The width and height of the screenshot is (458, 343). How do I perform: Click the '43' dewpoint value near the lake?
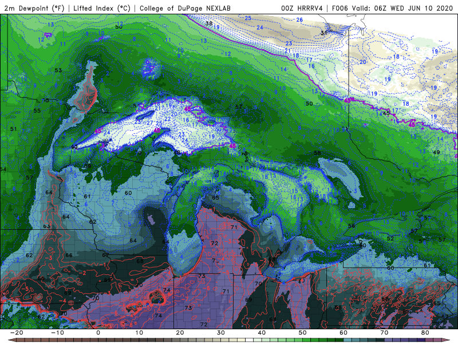(x=74, y=147)
